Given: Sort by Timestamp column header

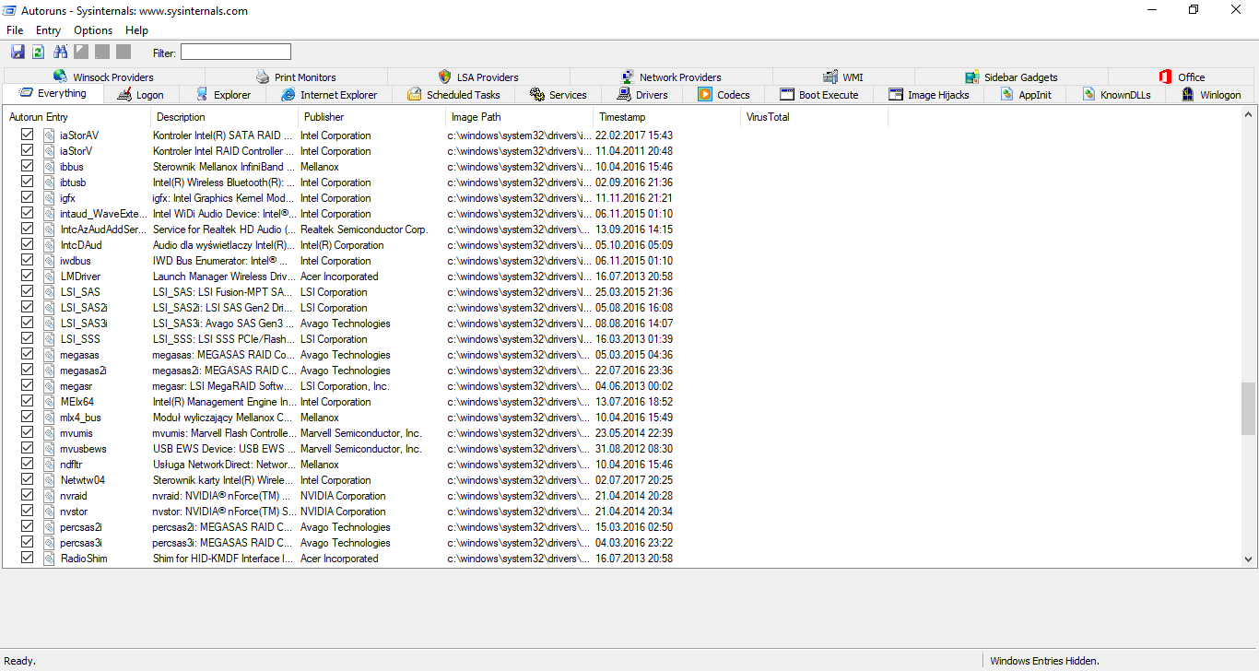Looking at the screenshot, I should click(666, 117).
